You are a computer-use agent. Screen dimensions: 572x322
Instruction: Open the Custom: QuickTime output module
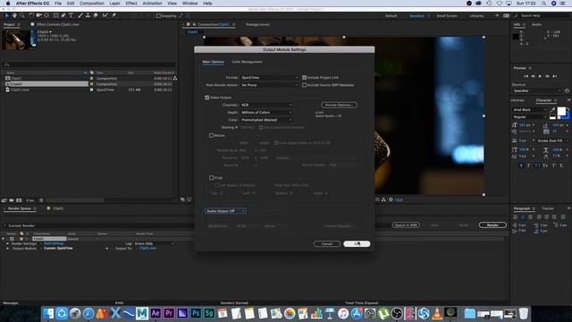coord(58,249)
